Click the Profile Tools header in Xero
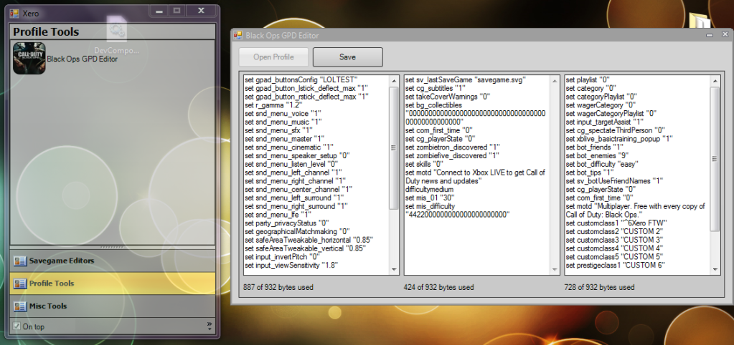This screenshot has height=345, width=734. click(46, 31)
